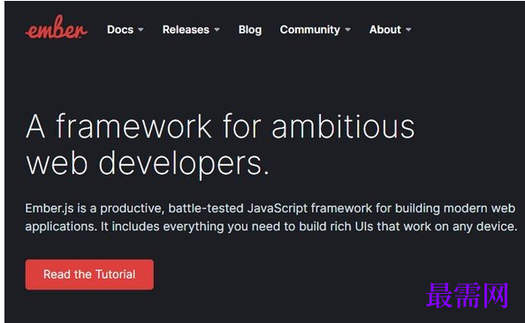Click 'Ember.js' at the start of the paragraph
This screenshot has height=323, width=525.
pos(49,208)
